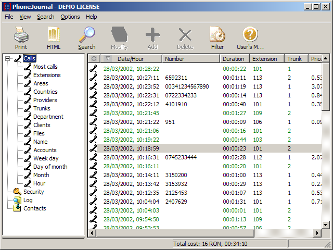Image resolution: width=333 pixels, height=250 pixels.
Task: Select the Extensions tree item
Action: 47,75
